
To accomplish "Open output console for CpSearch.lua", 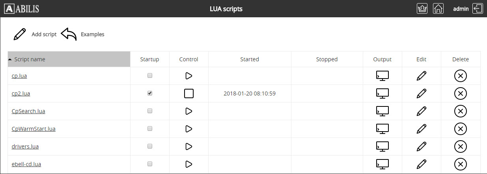I will (x=382, y=111).
